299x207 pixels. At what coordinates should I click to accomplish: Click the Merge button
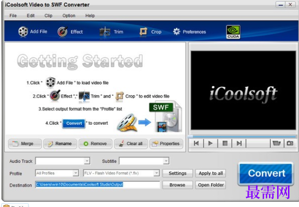(25, 144)
